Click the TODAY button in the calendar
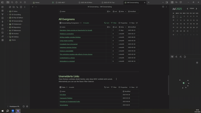The width and height of the screenshot is (201, 113). (192, 9)
